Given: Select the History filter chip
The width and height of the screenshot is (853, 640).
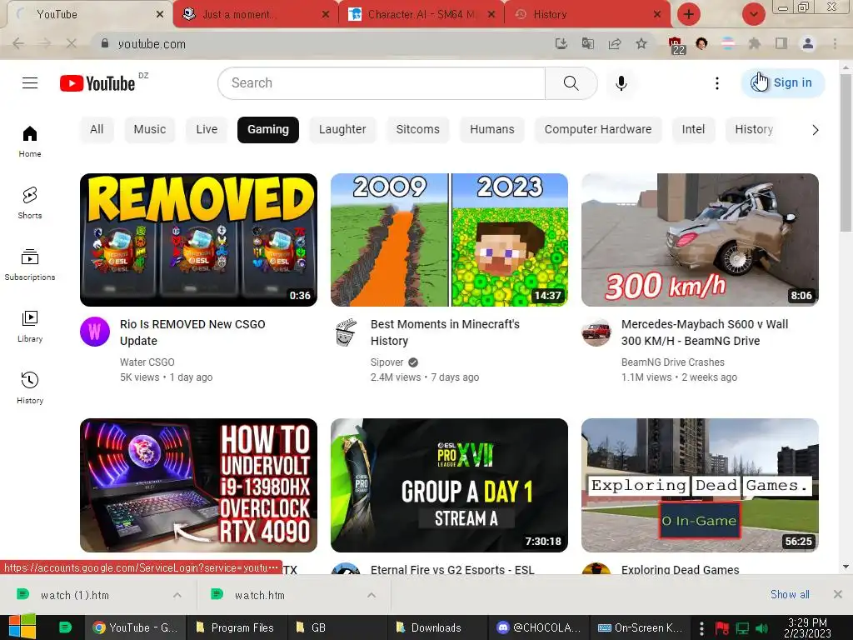Looking at the screenshot, I should tap(753, 129).
